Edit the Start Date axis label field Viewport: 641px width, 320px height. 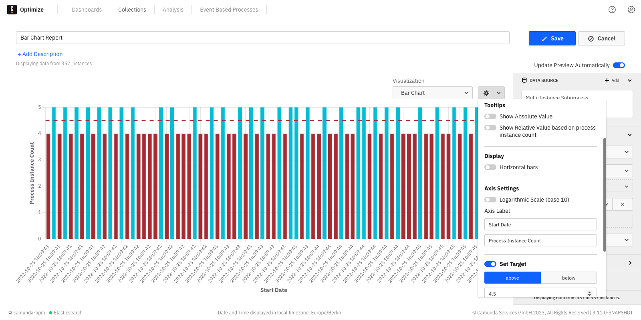point(540,224)
